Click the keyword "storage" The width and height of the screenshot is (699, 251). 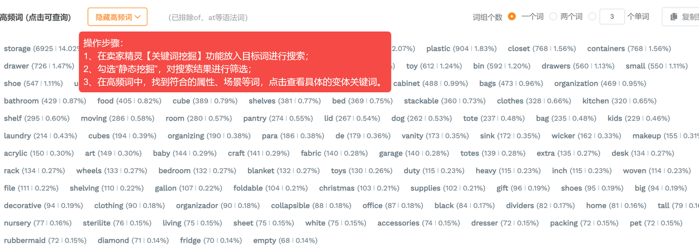click(17, 49)
